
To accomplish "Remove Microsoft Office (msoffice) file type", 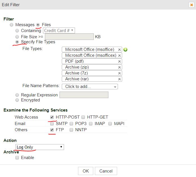I will click(120, 50).
